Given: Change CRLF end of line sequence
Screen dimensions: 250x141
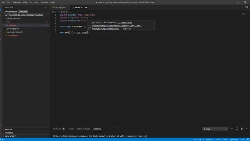Looking at the screenshot, I should [225, 139].
